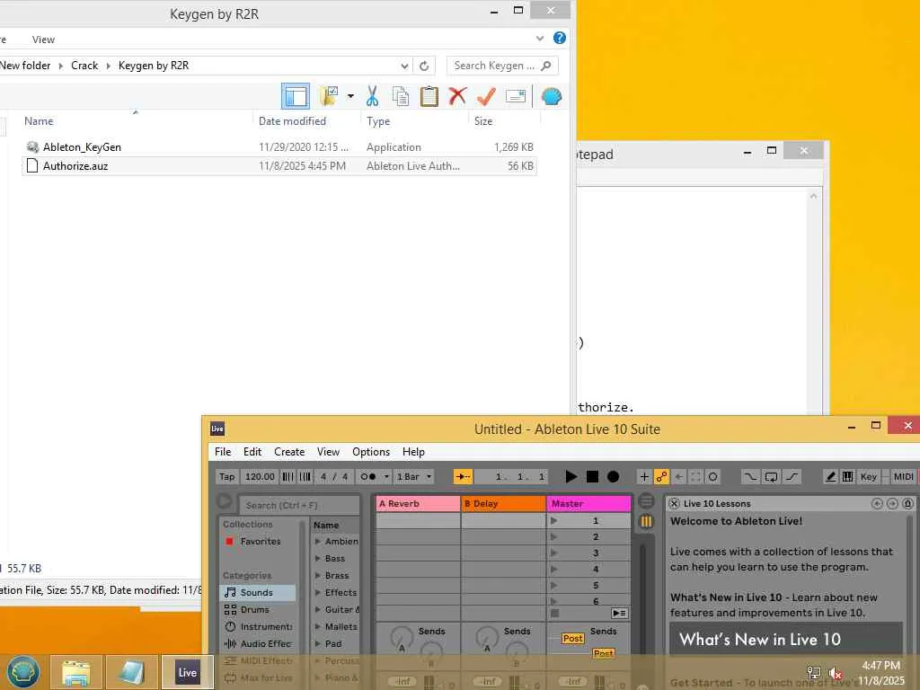This screenshot has width=920, height=690.
Task: Toggle the Arrangement view selector icon
Action: coord(646,501)
